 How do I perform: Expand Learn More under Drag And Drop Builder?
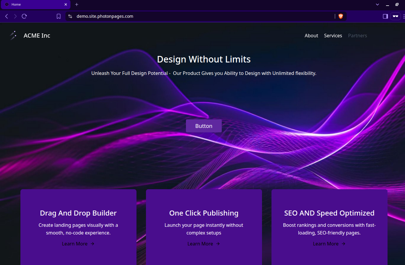pos(78,243)
